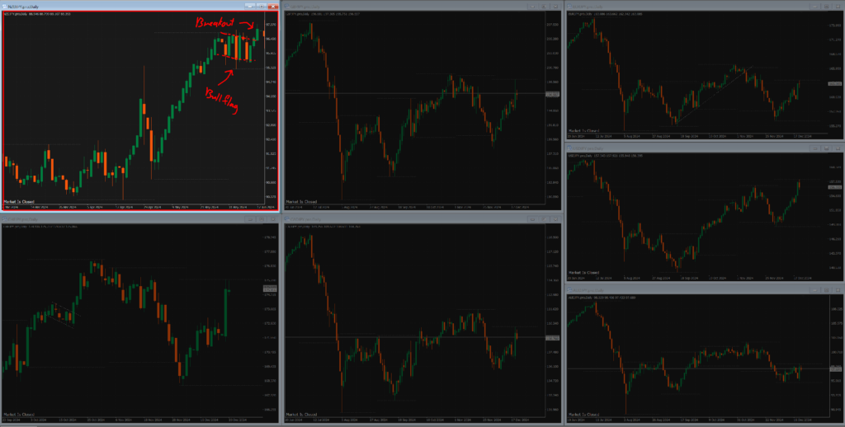
Task: Minimize the EURJPY chart window
Action: (814, 7)
